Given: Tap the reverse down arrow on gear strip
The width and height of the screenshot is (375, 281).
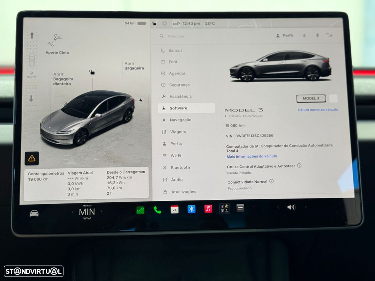Looking at the screenshot, I should [x=31, y=99].
